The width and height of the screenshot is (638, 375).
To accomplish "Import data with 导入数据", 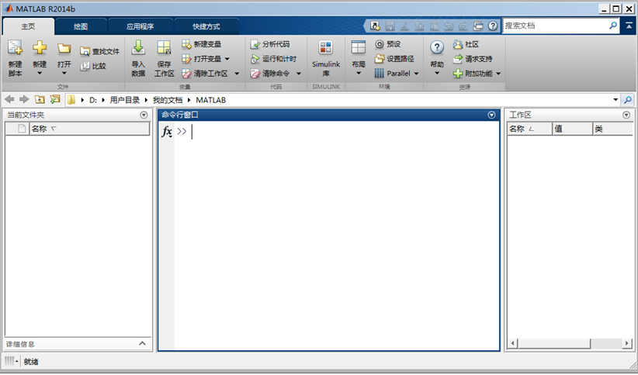I will pos(138,57).
